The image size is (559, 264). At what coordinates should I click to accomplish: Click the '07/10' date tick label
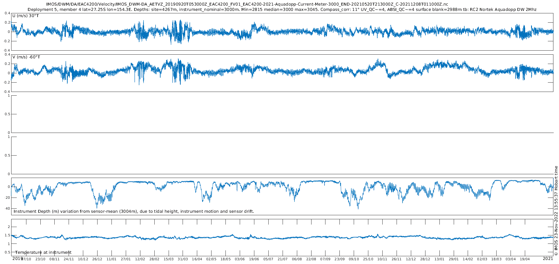(x=26, y=259)
